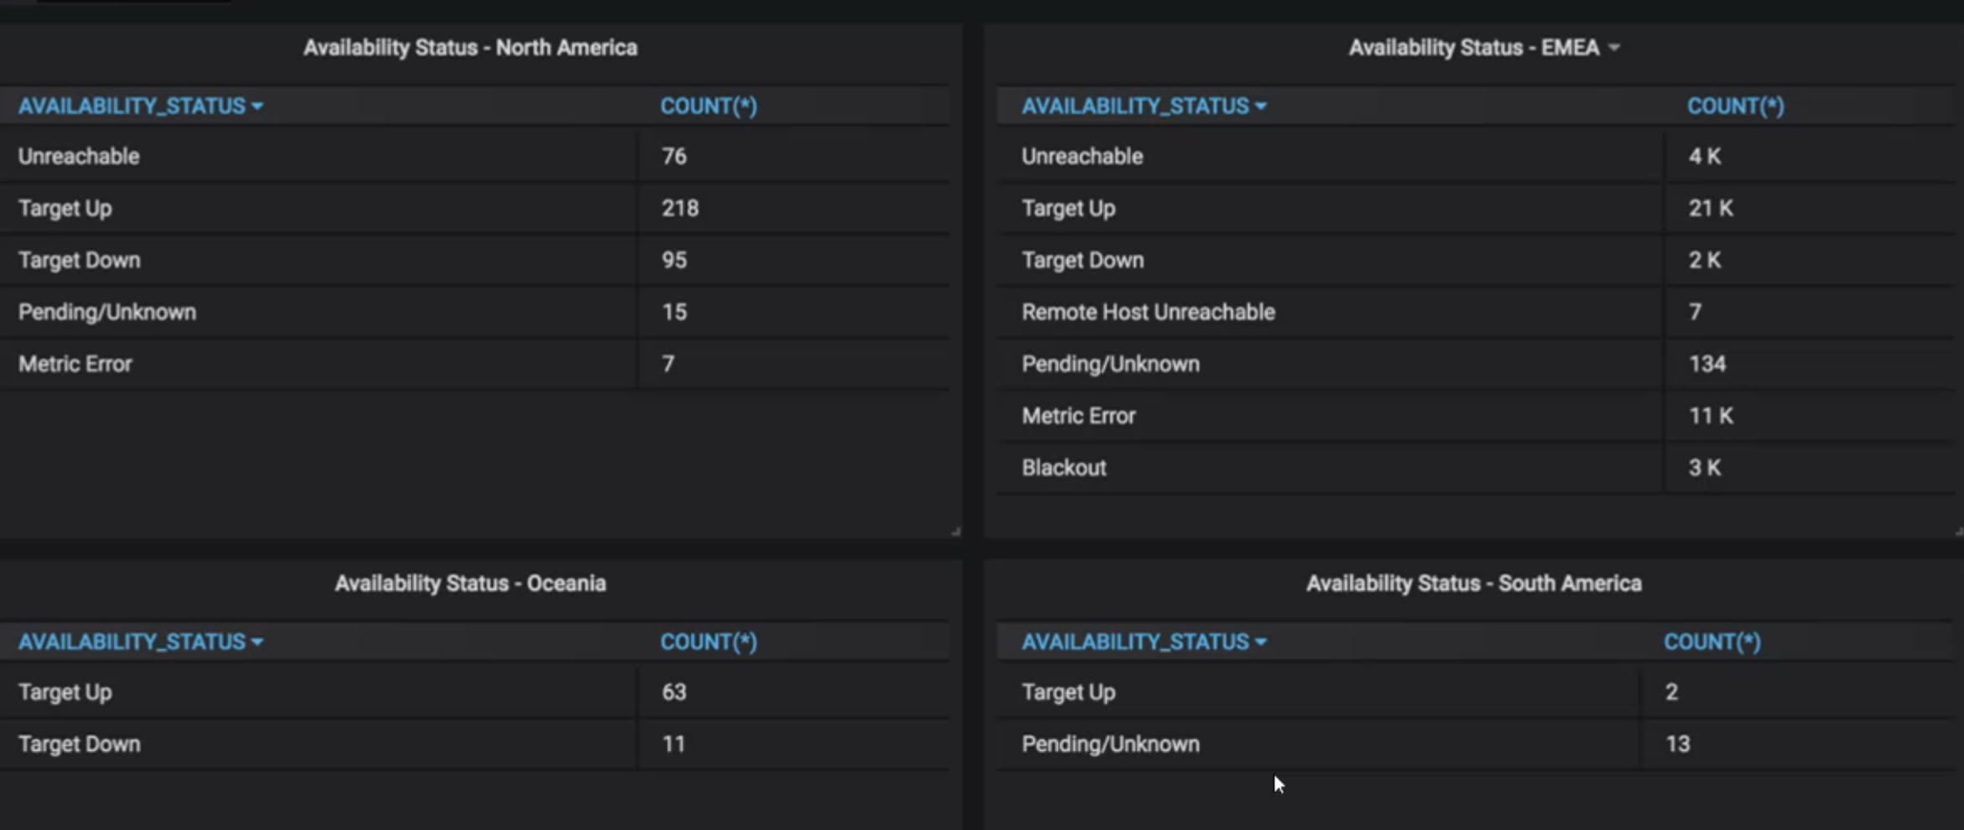Click the Target Up count 218 cell

(x=793, y=208)
